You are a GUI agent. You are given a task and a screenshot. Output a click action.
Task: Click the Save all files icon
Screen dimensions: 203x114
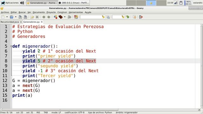click(x=25, y=17)
